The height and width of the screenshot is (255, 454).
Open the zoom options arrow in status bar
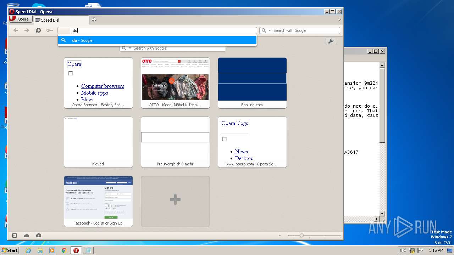point(280,236)
